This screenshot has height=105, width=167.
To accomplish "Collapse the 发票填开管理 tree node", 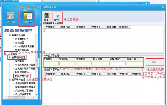I will click(x=10, y=79).
